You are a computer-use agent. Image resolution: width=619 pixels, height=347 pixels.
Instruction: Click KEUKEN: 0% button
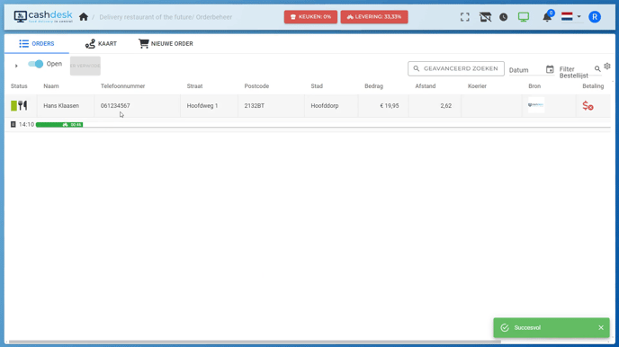click(310, 17)
